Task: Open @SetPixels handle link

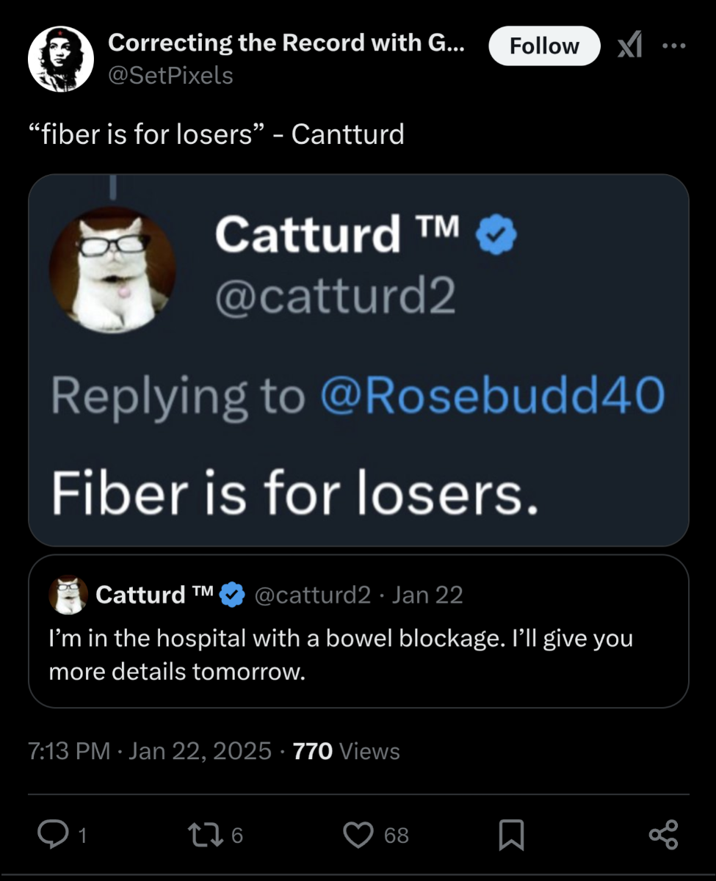Action: [170, 74]
